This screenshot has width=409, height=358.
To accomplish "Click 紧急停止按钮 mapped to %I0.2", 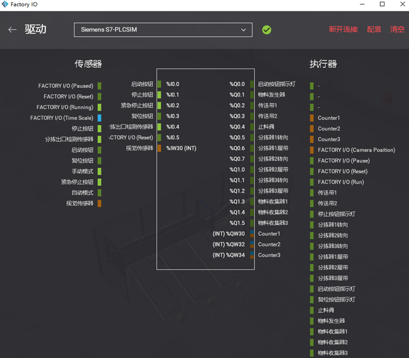I will coord(137,105).
